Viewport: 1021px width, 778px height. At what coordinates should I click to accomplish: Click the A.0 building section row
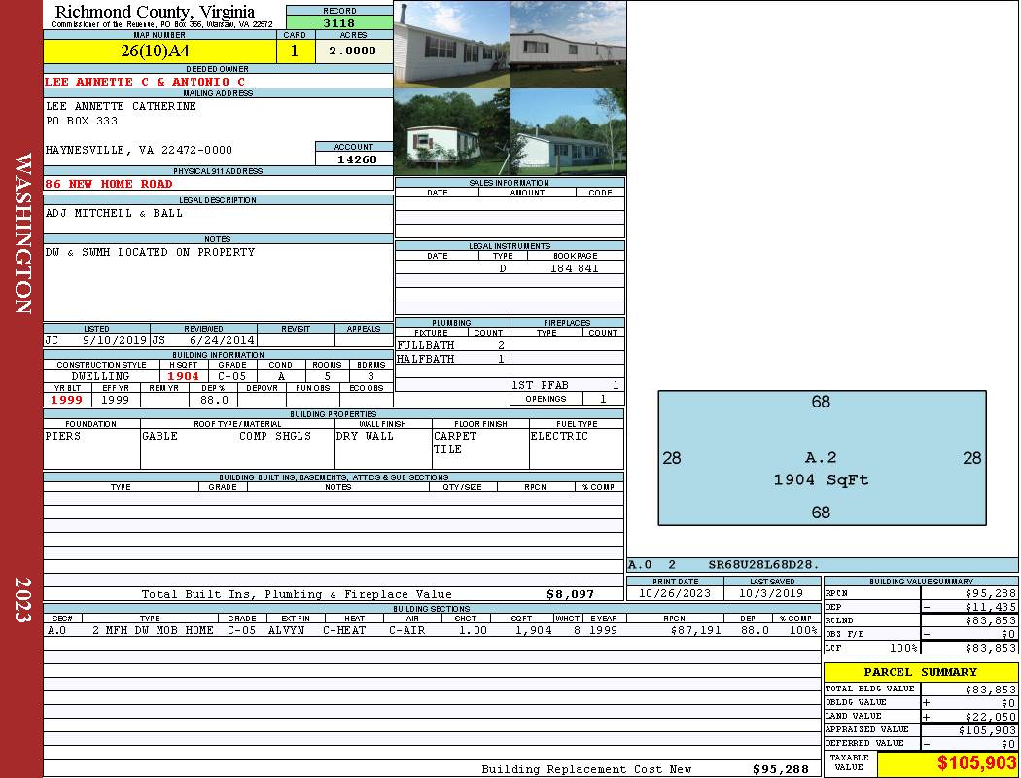coord(431,630)
